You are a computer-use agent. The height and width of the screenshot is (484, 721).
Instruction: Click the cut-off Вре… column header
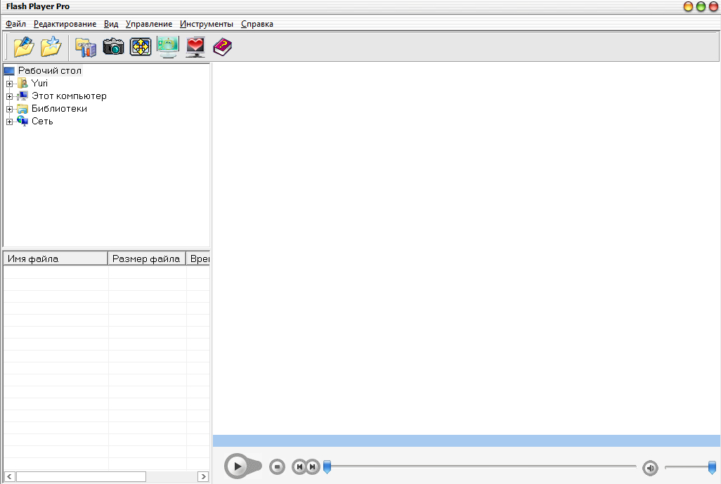point(198,259)
